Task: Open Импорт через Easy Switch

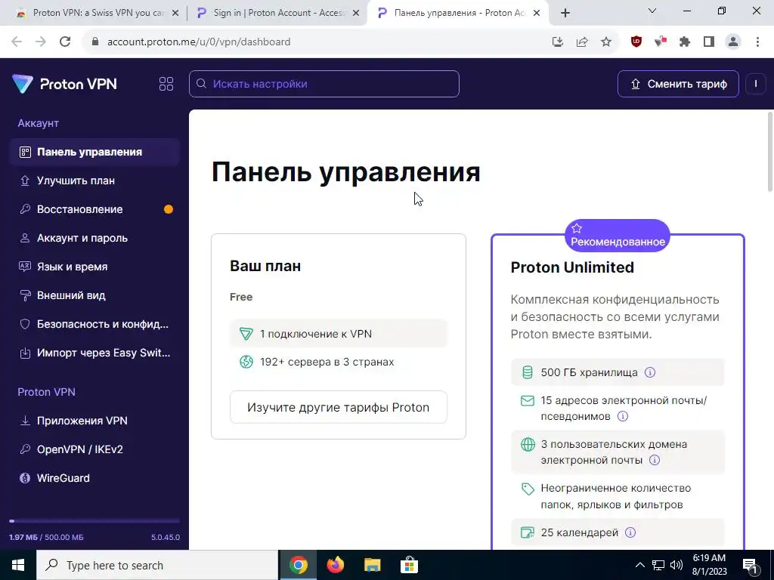Action: click(x=94, y=353)
